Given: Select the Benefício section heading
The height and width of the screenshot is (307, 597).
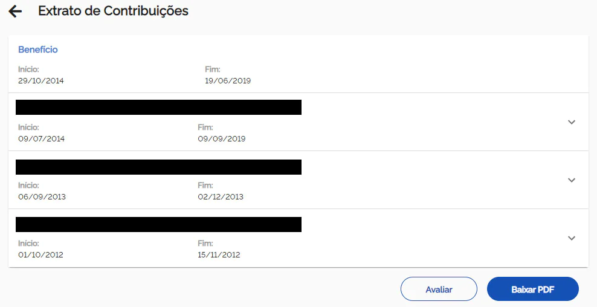Looking at the screenshot, I should (x=38, y=50).
